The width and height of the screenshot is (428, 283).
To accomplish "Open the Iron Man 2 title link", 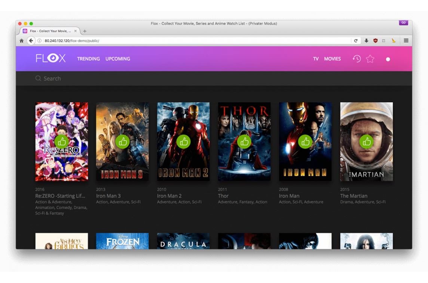I will pos(169,196).
